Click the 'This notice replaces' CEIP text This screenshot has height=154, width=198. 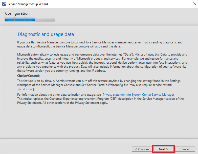coord(100,101)
